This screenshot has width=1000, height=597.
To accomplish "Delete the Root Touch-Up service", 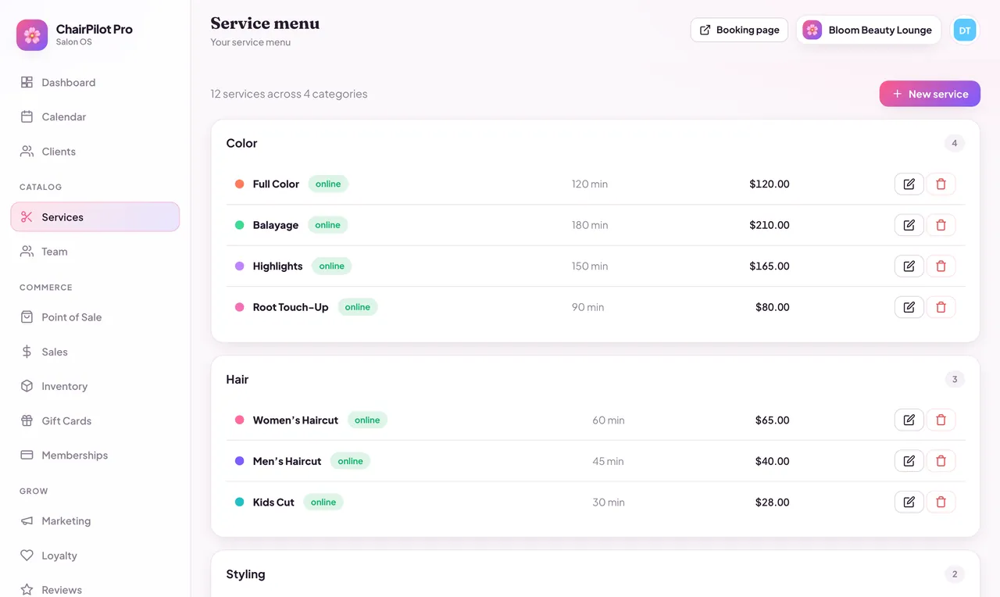I will 941,307.
